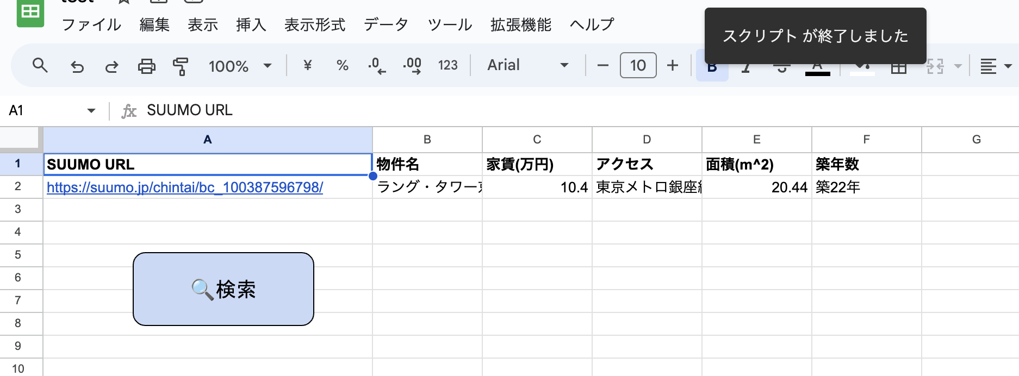Open the データ menu
The height and width of the screenshot is (376, 1019).
coord(386,24)
